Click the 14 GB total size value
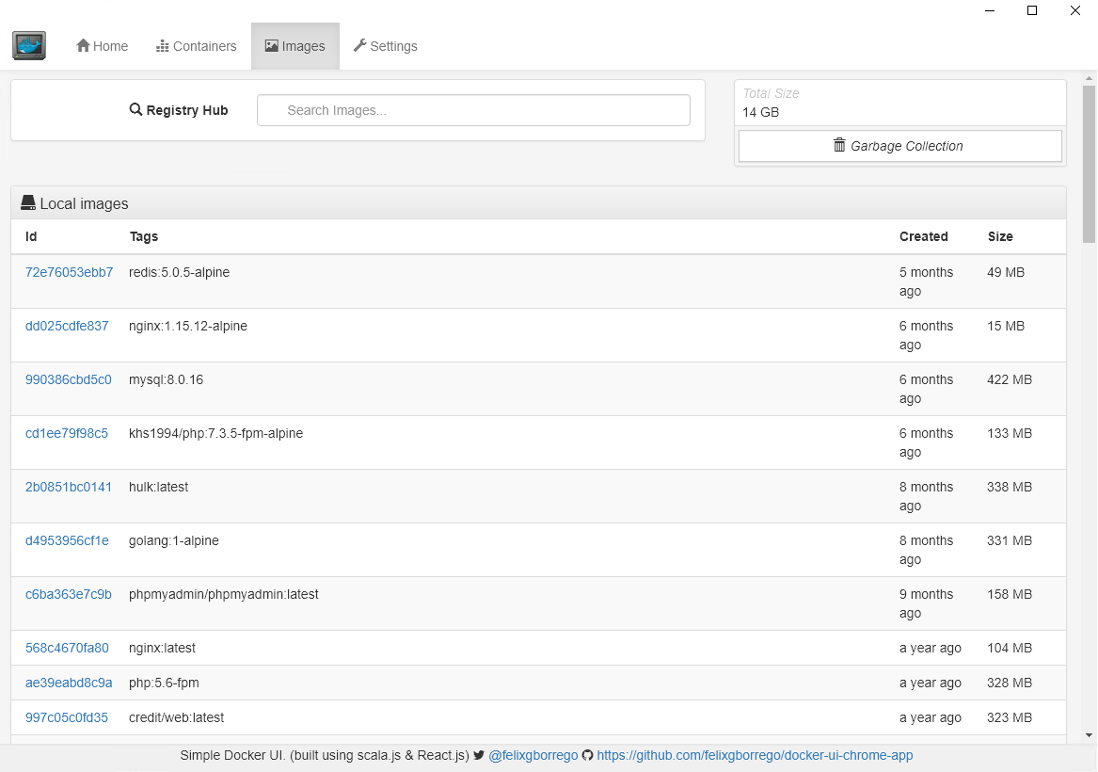The image size is (1098, 772). point(760,112)
